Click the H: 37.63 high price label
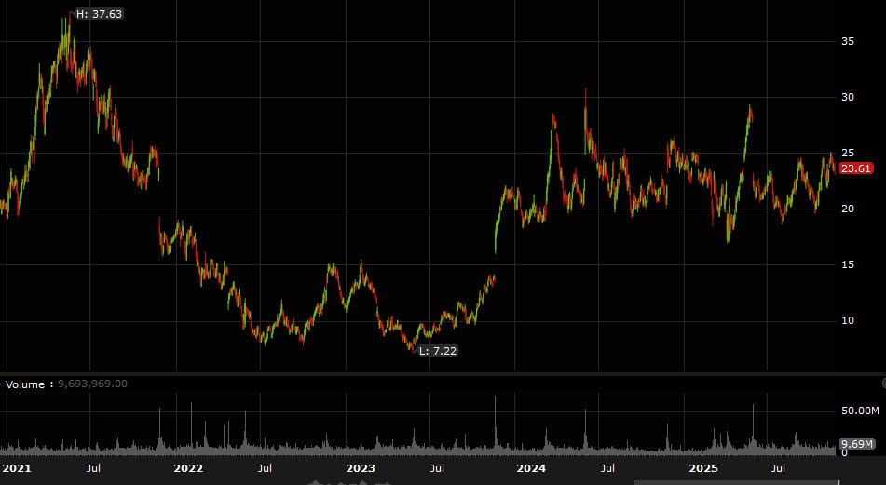Viewport: 886px width, 485px height. pos(99,14)
